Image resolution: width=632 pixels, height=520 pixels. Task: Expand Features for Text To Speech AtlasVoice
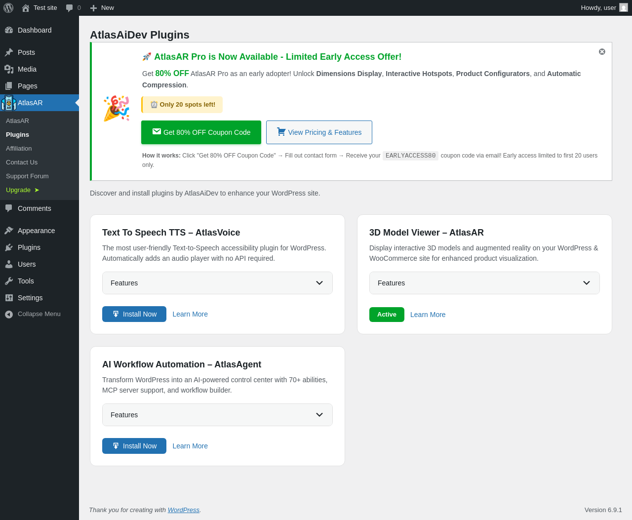point(217,283)
